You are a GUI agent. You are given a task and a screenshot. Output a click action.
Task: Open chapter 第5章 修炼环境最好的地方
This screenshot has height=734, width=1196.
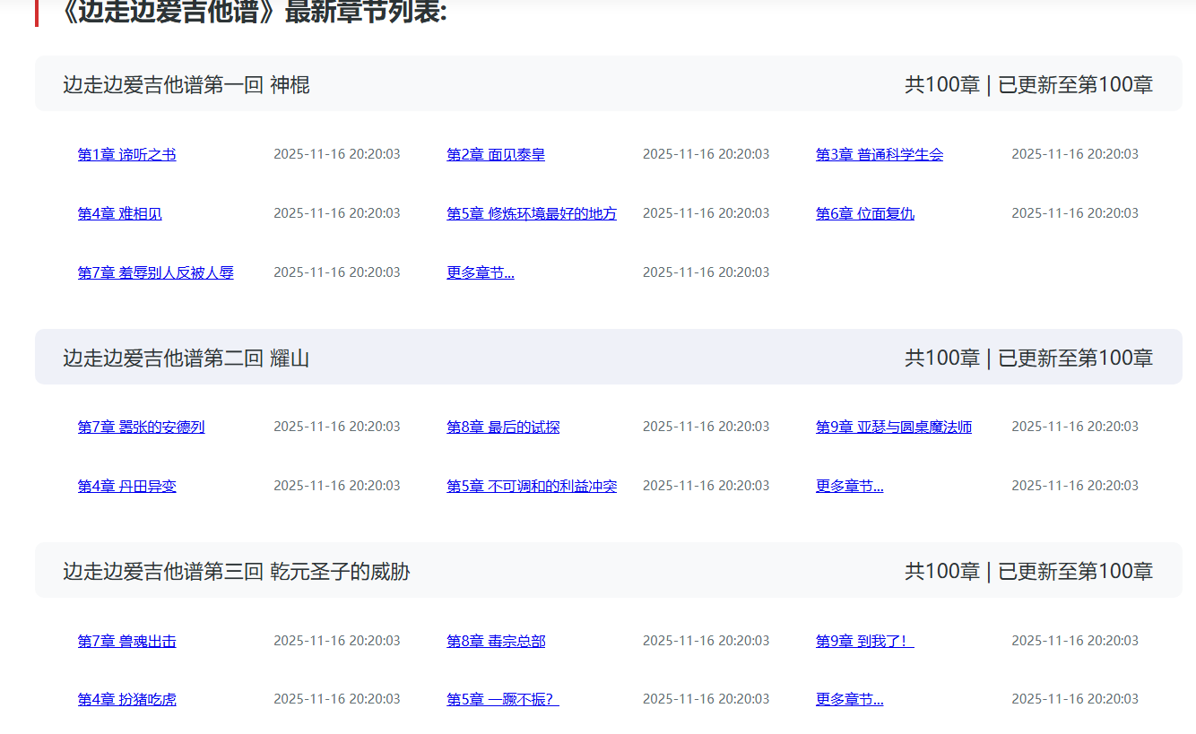[x=532, y=213]
